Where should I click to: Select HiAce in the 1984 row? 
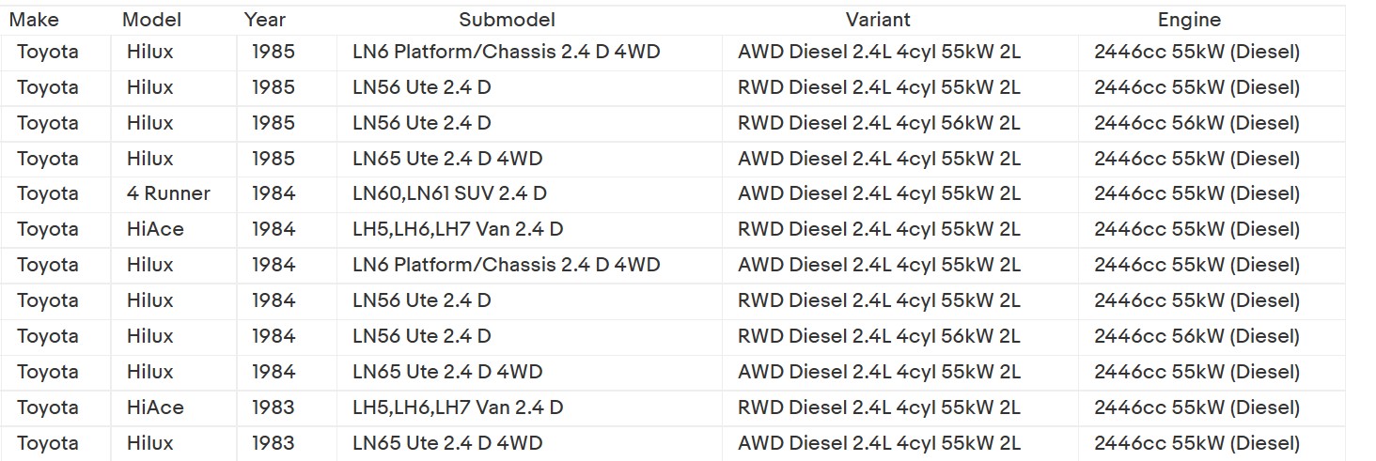(155, 229)
